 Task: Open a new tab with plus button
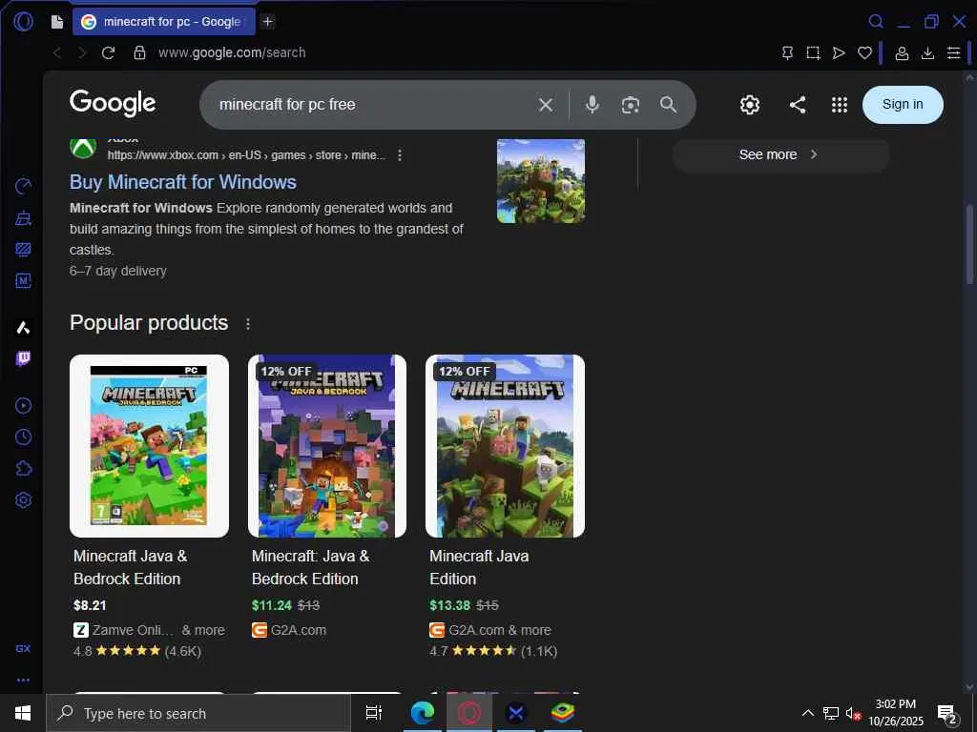tap(267, 22)
